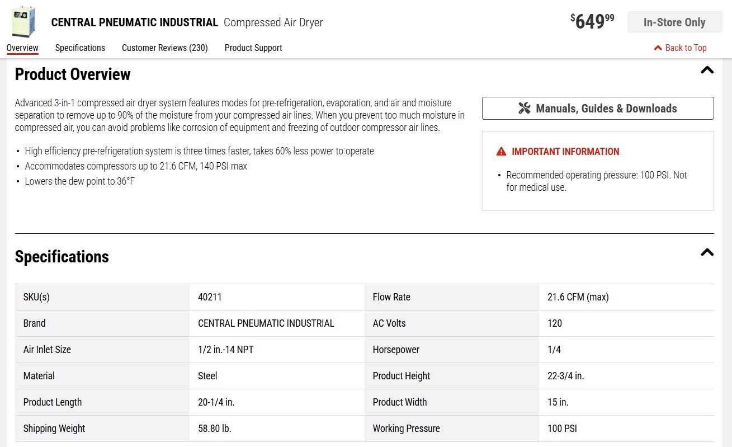Click the IMPORTANT INFORMATION heading
Viewport: 732px width, 447px height.
pyautogui.click(x=565, y=152)
